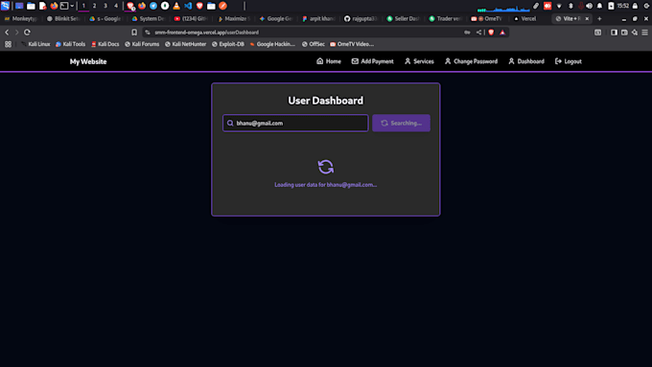Switch to the Maximize tab
Screen dimensions: 652x367
point(234,19)
